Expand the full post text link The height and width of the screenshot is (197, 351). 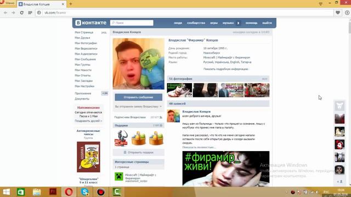click(199, 147)
